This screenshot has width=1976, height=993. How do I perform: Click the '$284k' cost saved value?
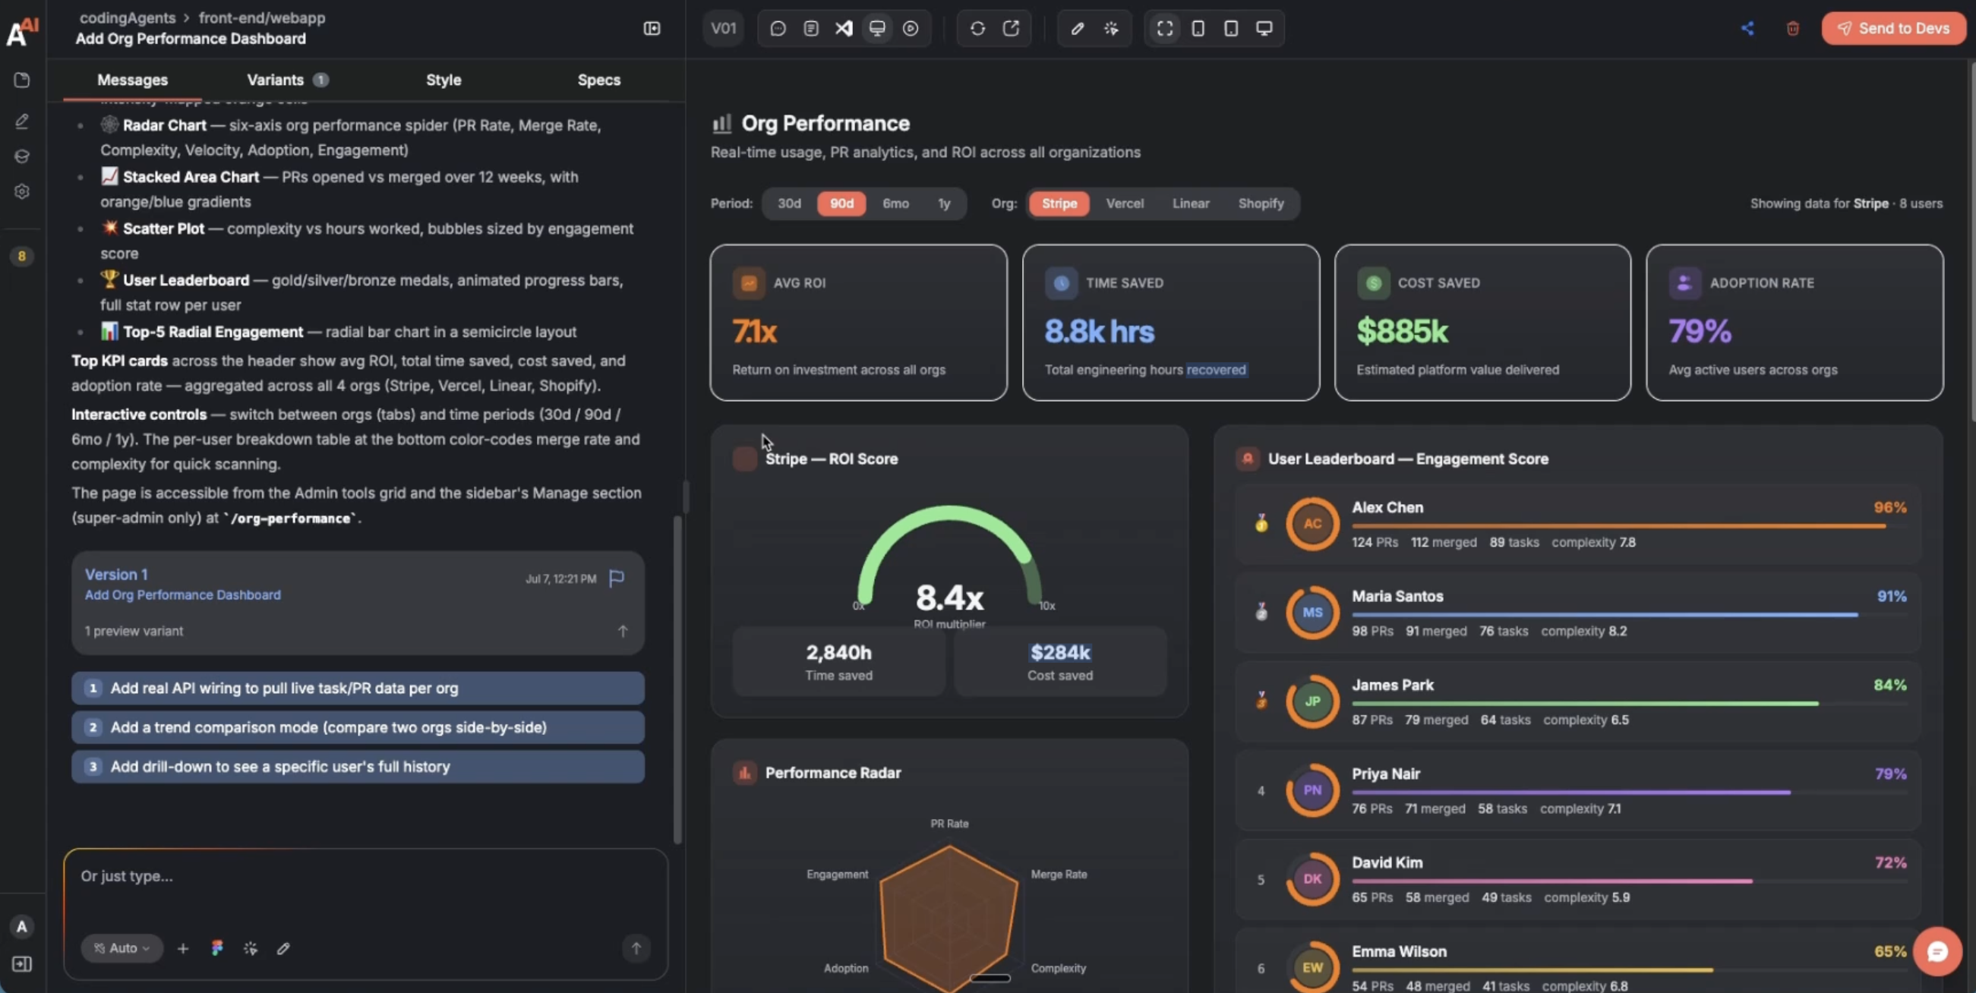pos(1060,653)
